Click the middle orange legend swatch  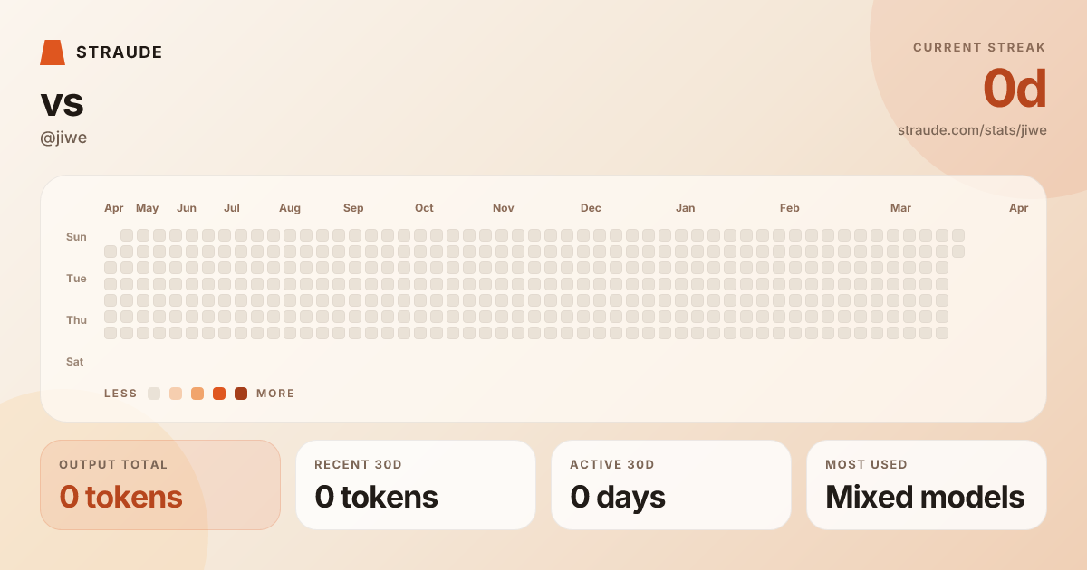pos(197,394)
